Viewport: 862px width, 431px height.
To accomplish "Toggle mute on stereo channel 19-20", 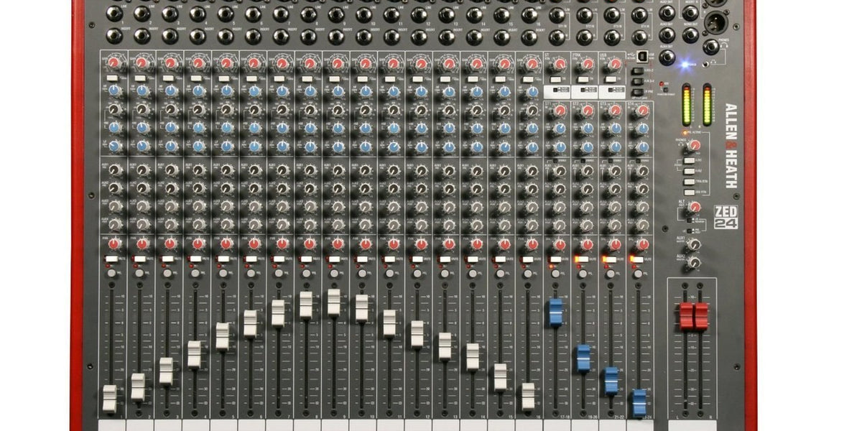I will pyautogui.click(x=583, y=259).
